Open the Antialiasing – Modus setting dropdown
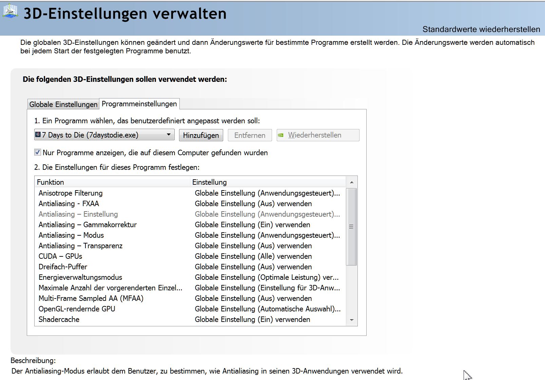The image size is (545, 380). click(267, 235)
